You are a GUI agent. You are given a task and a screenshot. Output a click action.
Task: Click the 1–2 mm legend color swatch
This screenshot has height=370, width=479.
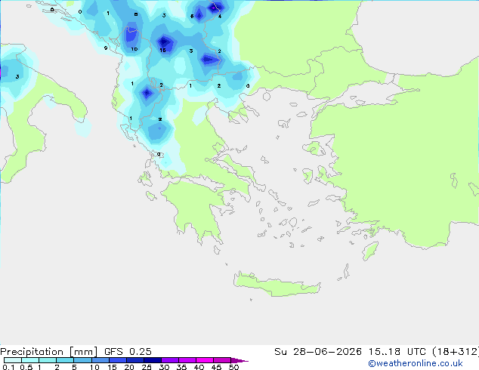pos(48,360)
